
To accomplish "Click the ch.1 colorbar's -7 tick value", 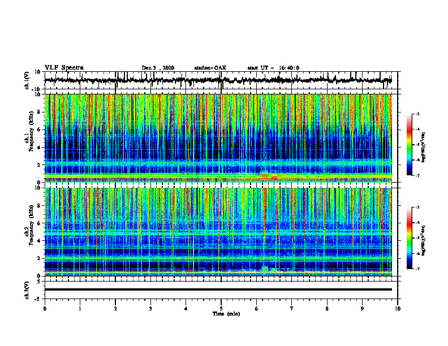I will pyautogui.click(x=417, y=175).
